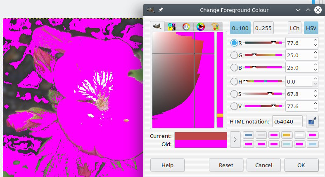Confirm the colour with OK
Image resolution: width=325 pixels, height=177 pixels.
click(x=301, y=165)
